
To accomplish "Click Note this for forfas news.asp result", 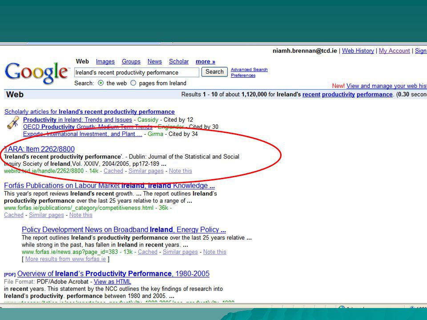I will 214,252.
